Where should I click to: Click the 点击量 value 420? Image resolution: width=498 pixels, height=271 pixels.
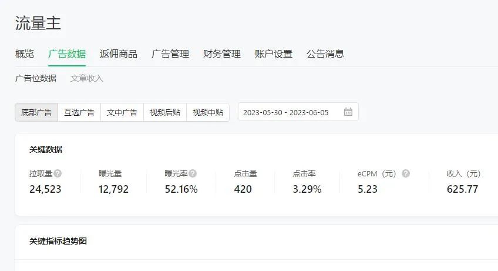[x=243, y=189]
